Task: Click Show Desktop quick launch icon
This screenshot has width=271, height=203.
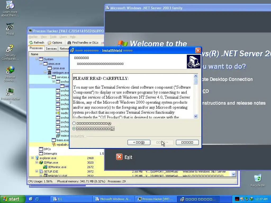Action: point(31,199)
